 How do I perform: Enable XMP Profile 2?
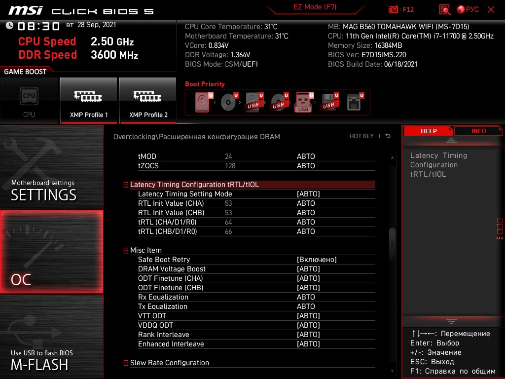[x=148, y=101]
